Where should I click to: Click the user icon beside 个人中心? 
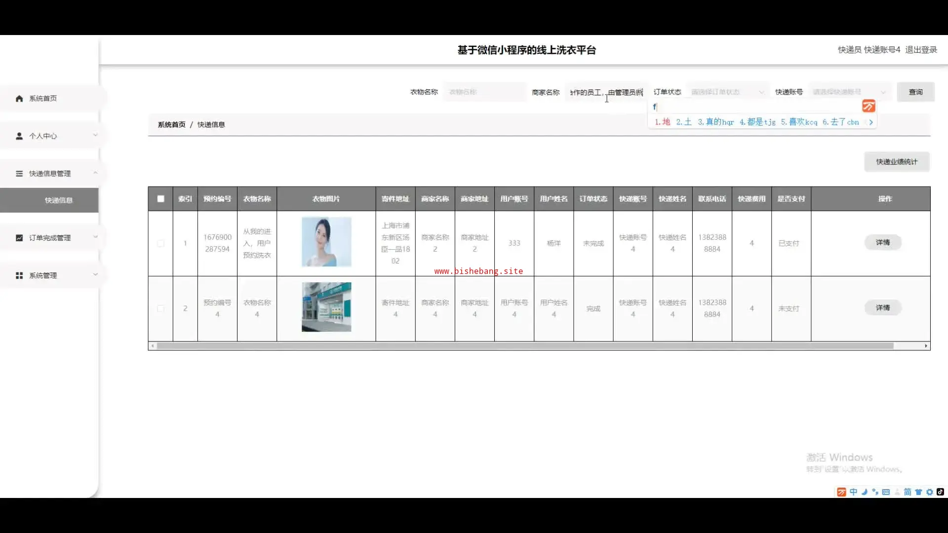[19, 136]
